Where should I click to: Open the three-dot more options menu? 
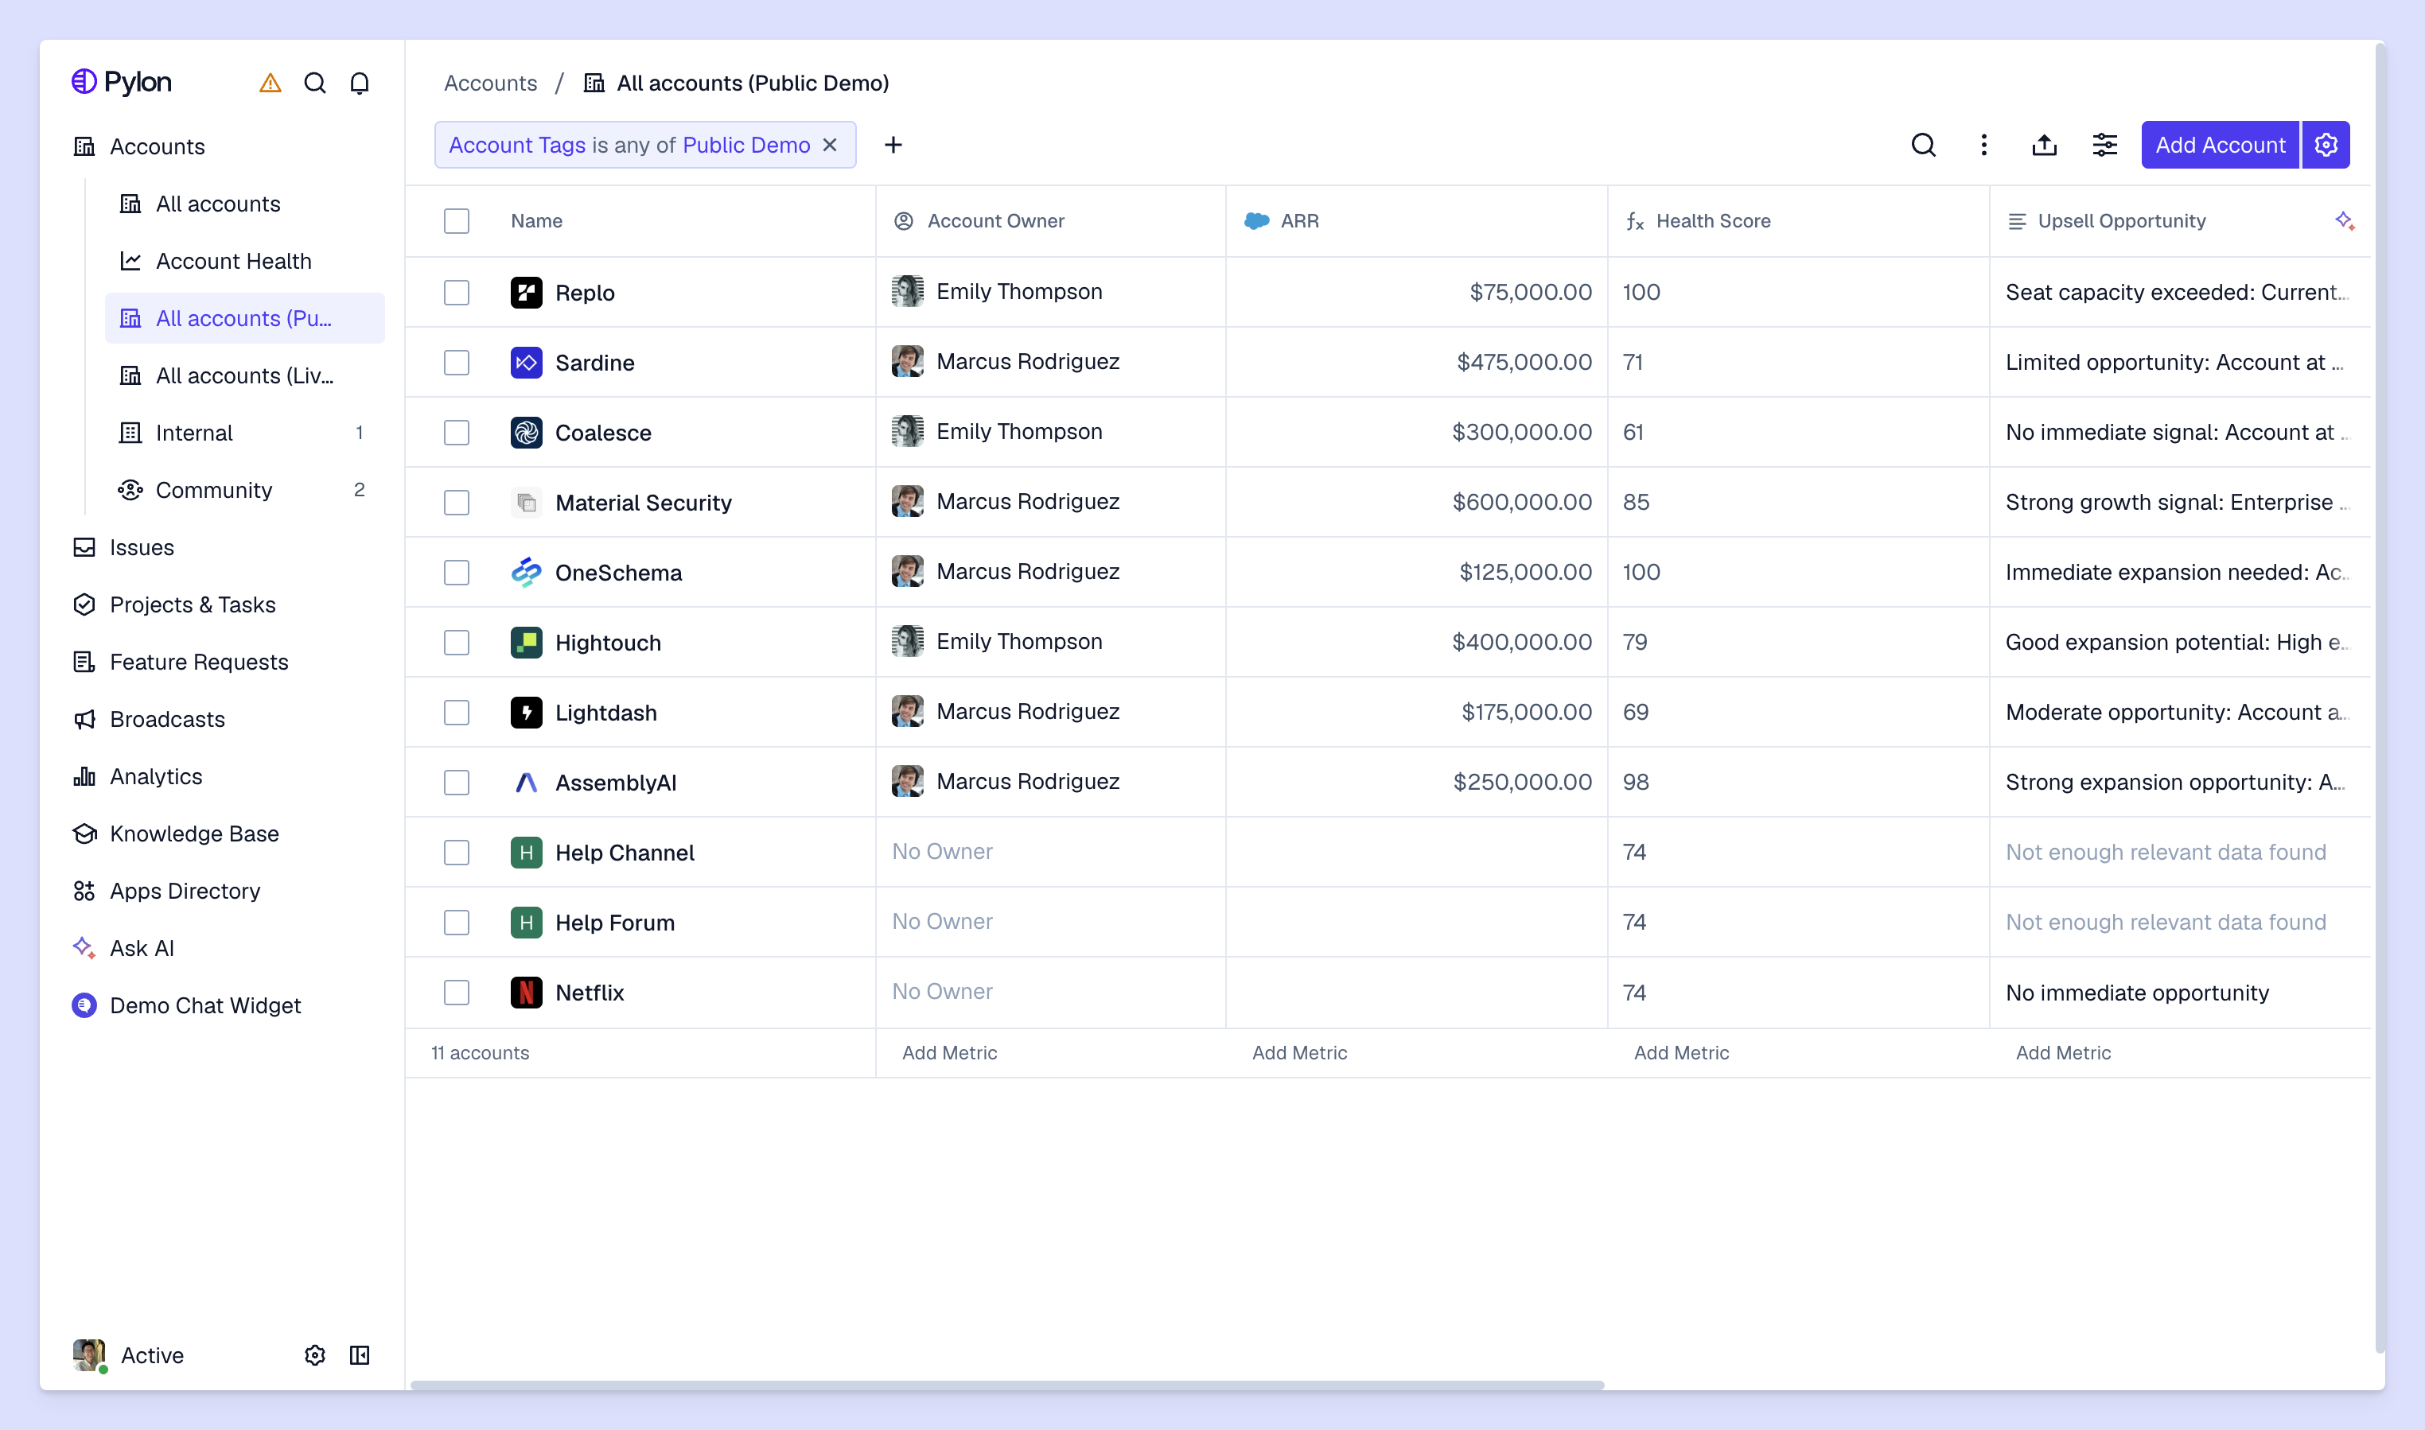1983,145
